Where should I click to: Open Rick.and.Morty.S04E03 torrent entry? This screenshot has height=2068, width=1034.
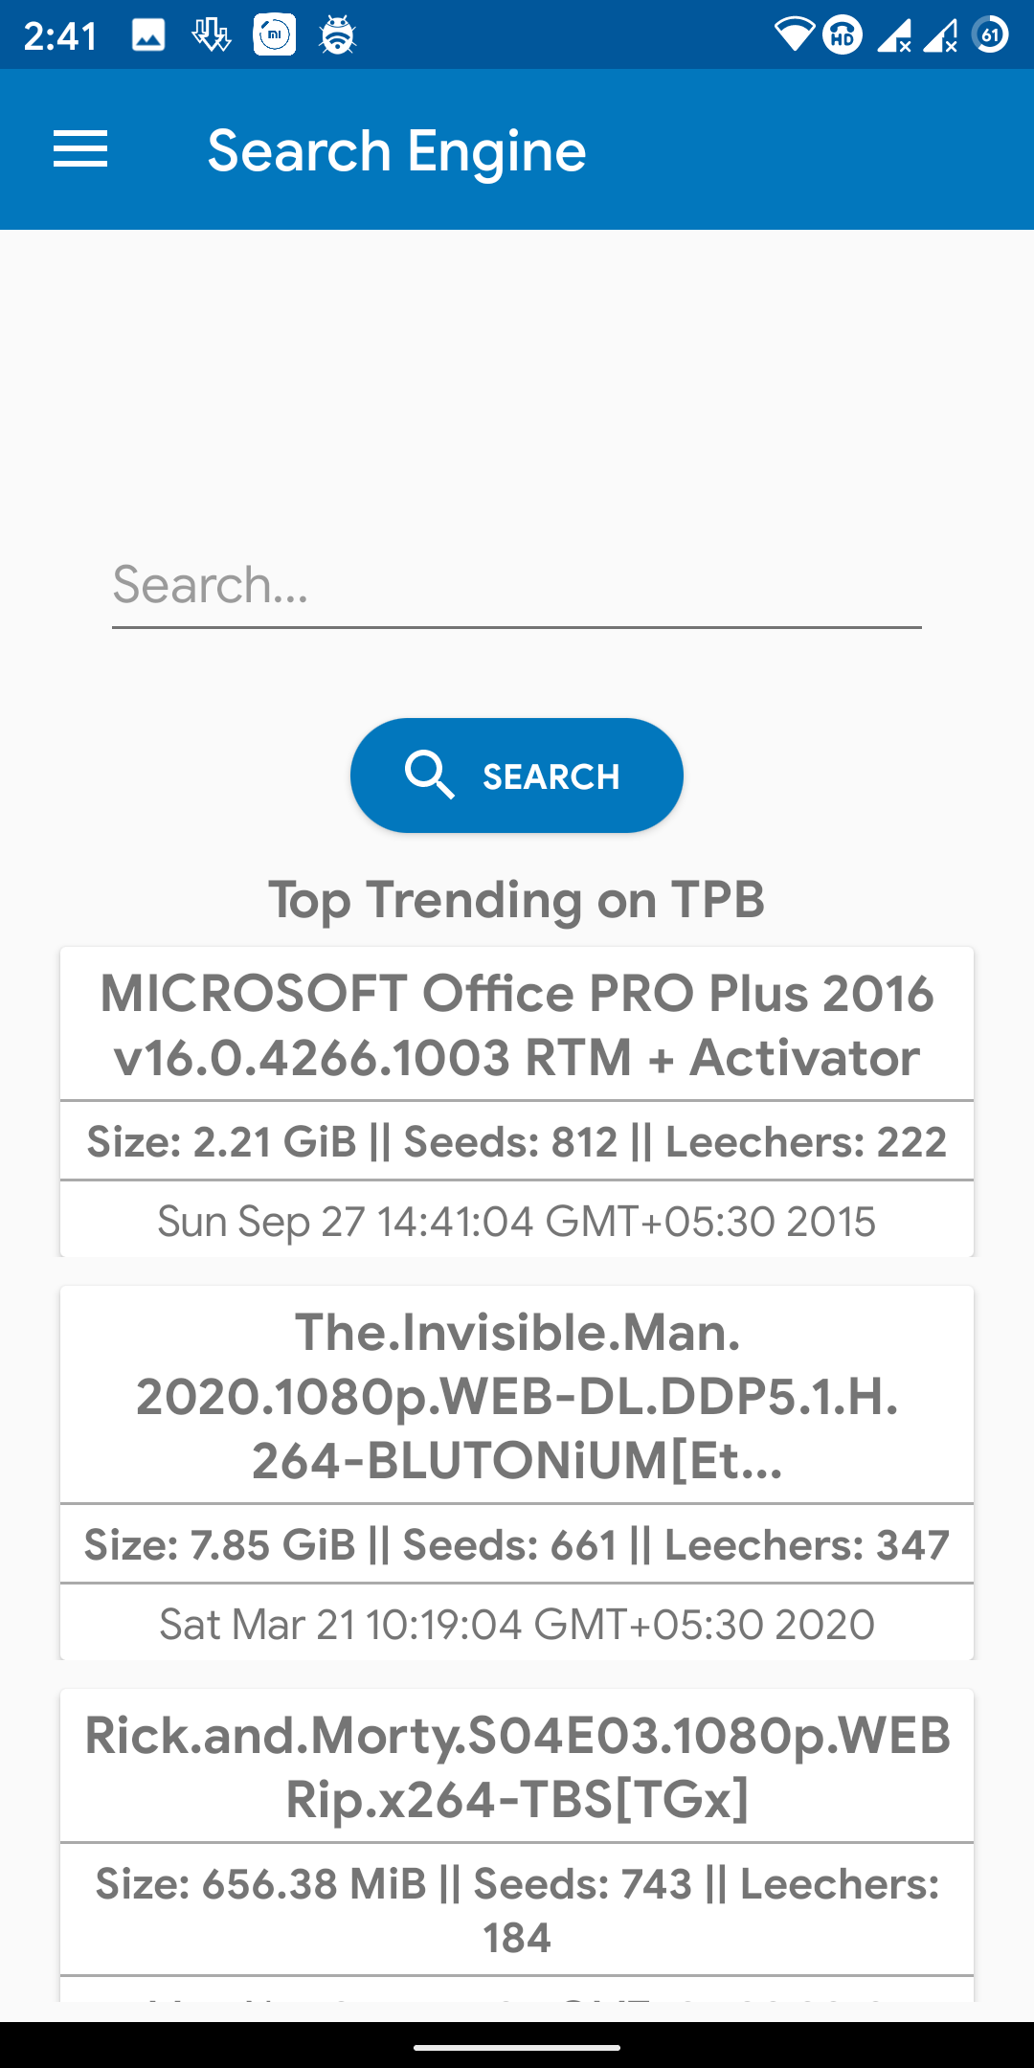point(517,1766)
